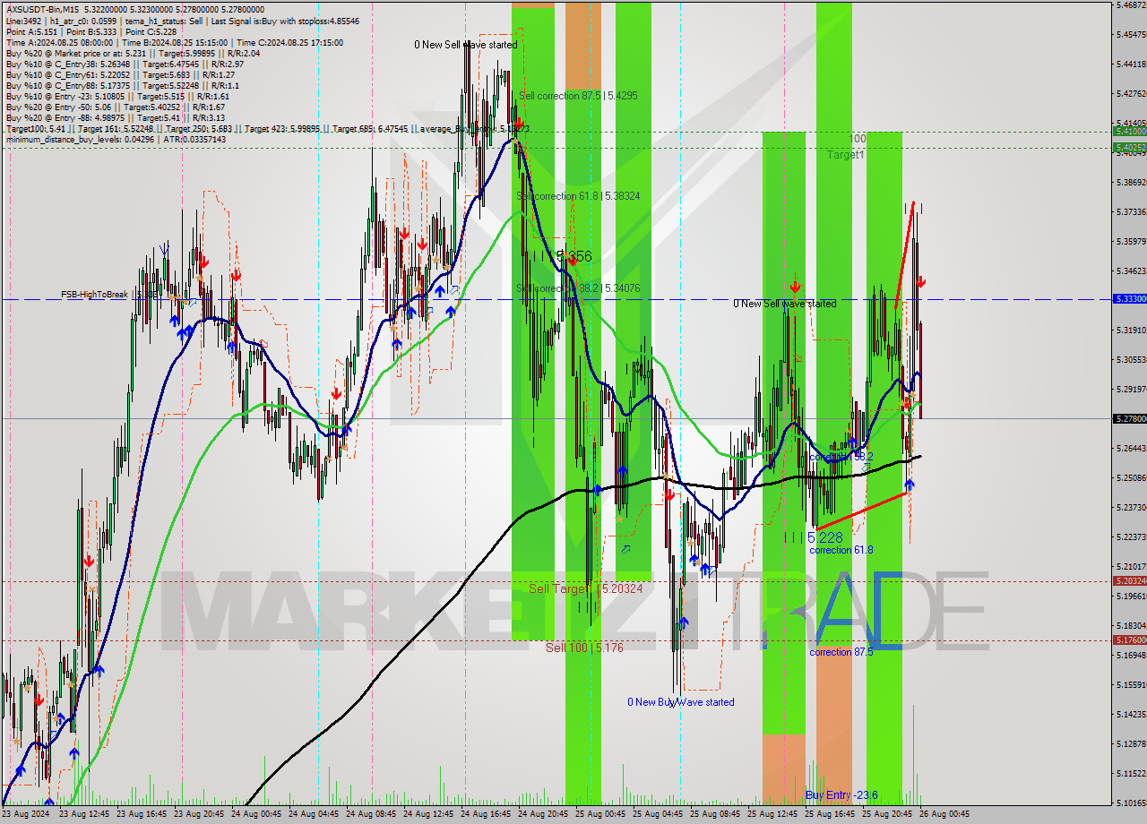
Task: Click the I I | 5.356 wave label
Action: (x=563, y=256)
